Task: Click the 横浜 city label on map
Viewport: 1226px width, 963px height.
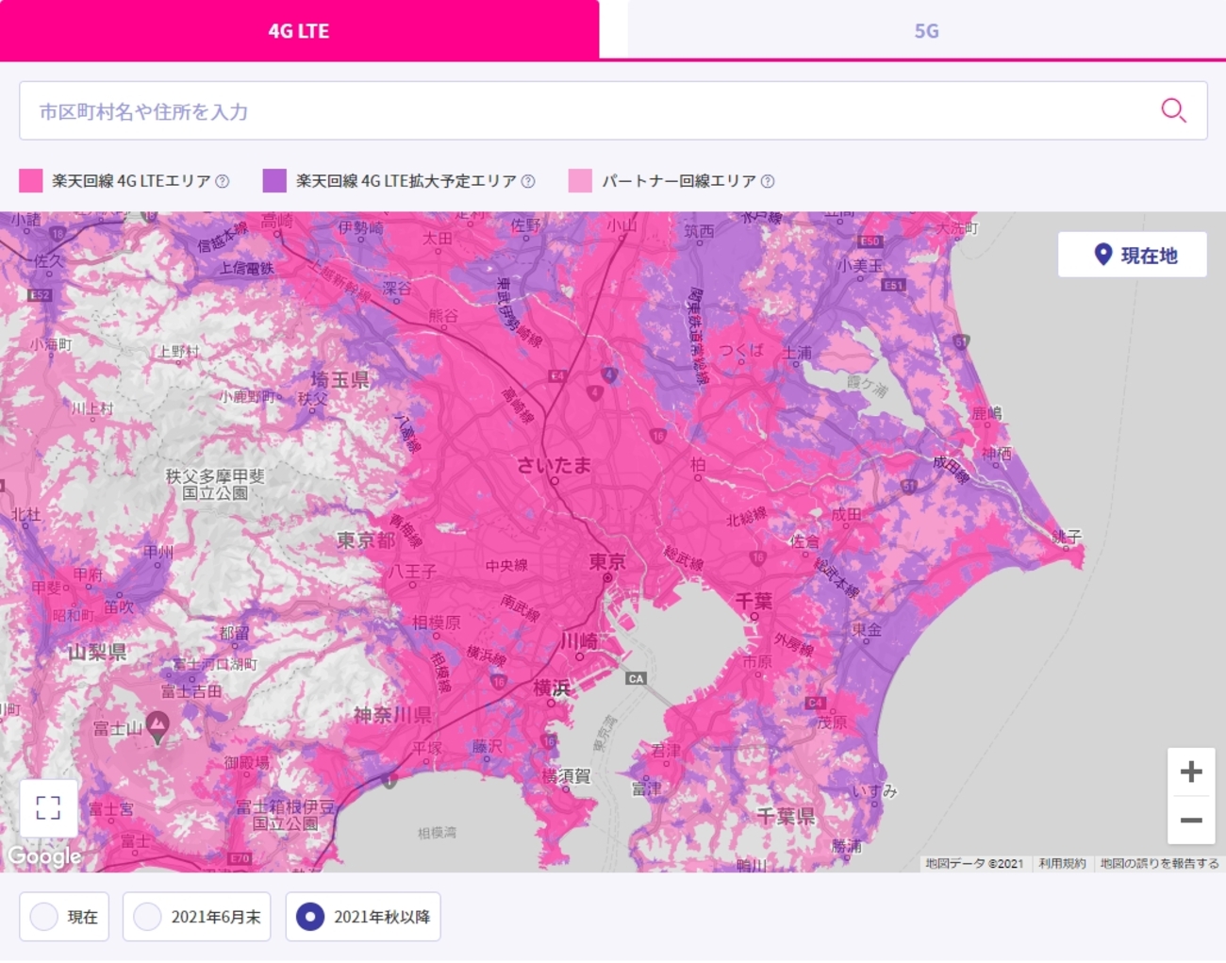Action: click(x=552, y=688)
